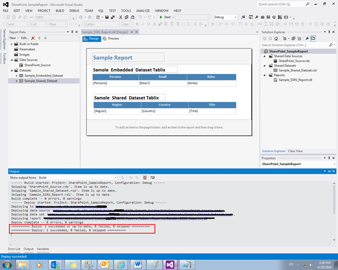Open Microsoft Word from the taskbar
Screen dimensions: 338x270
138,264
